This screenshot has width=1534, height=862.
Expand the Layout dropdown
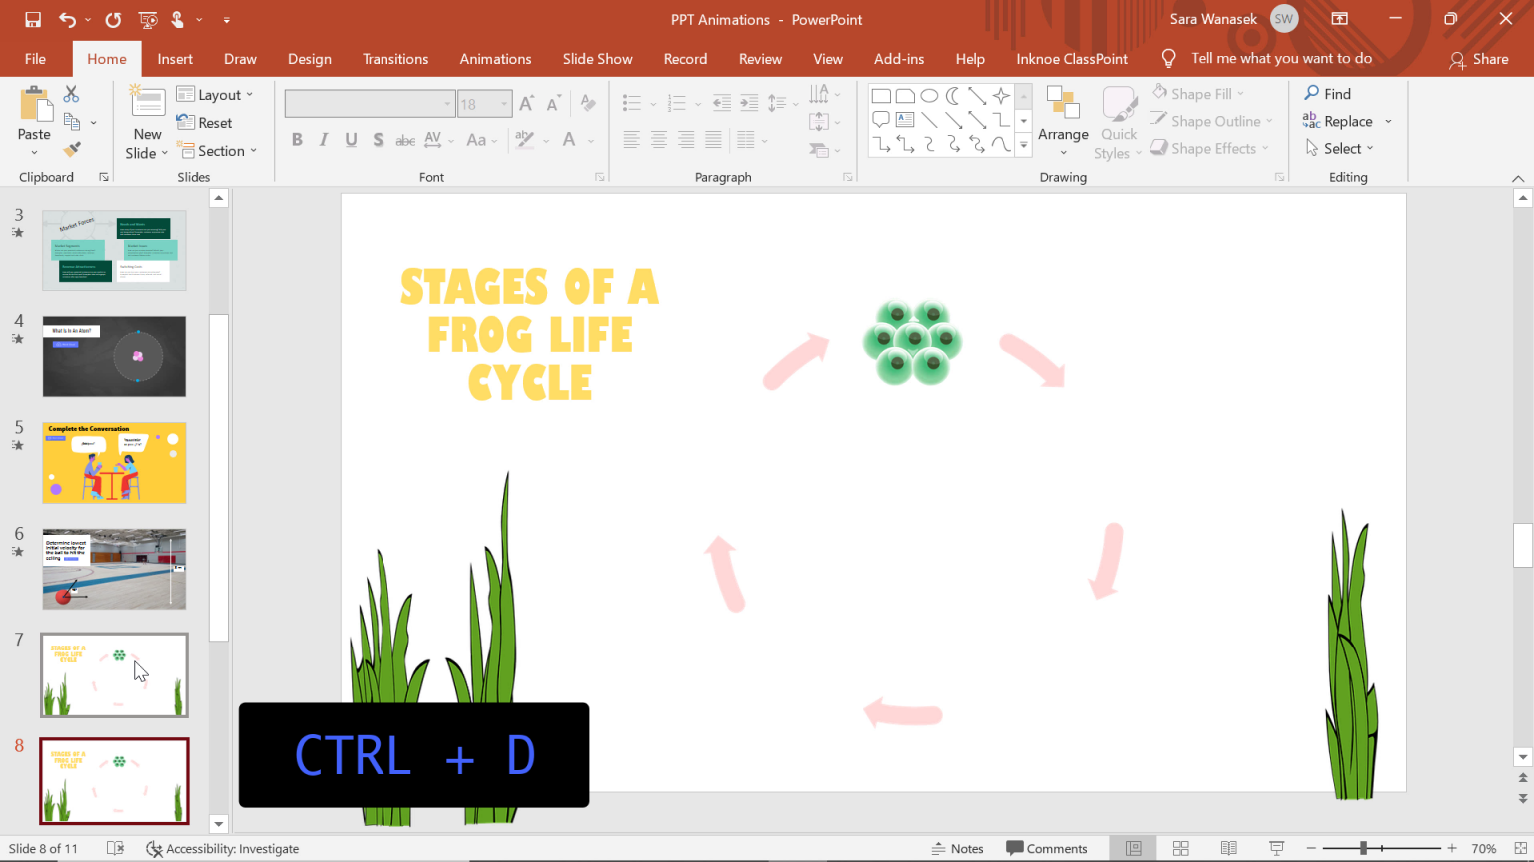coord(216,94)
